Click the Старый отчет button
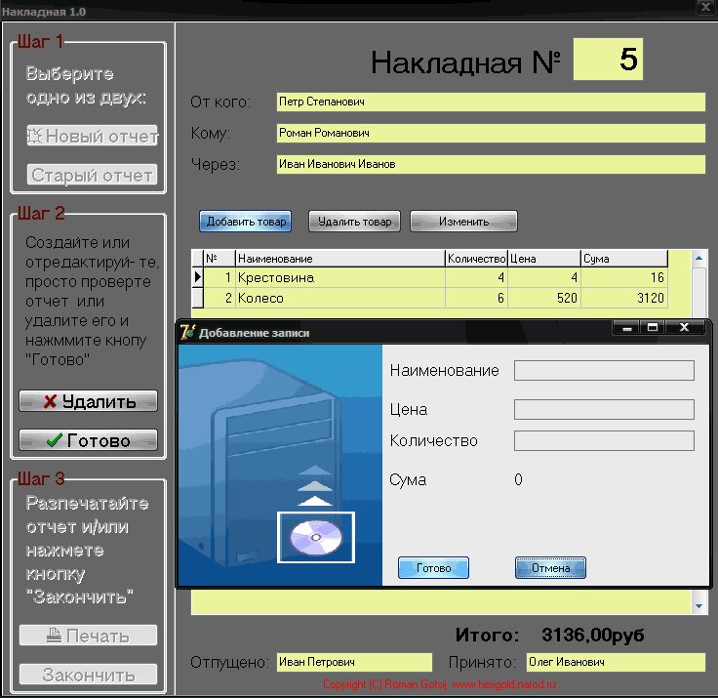 (93, 176)
